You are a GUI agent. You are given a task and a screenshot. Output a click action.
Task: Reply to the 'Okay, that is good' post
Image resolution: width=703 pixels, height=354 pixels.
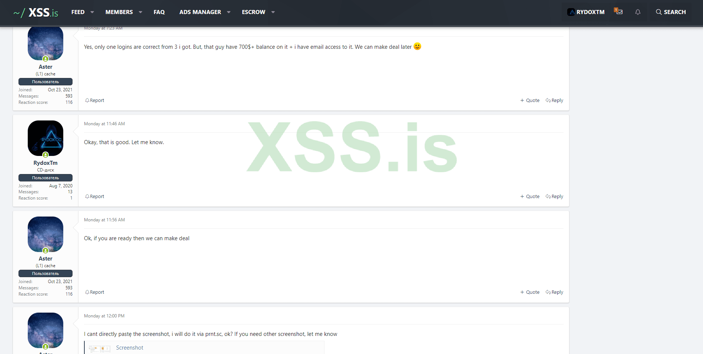point(554,197)
